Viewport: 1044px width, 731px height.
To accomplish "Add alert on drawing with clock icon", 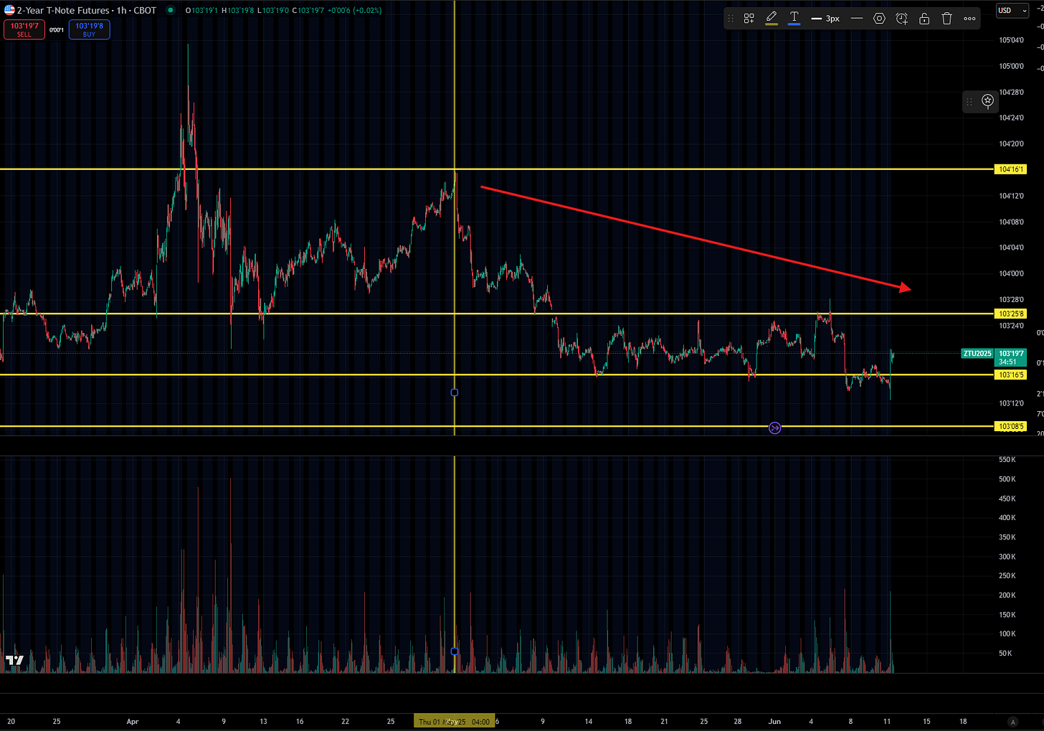I will (902, 19).
